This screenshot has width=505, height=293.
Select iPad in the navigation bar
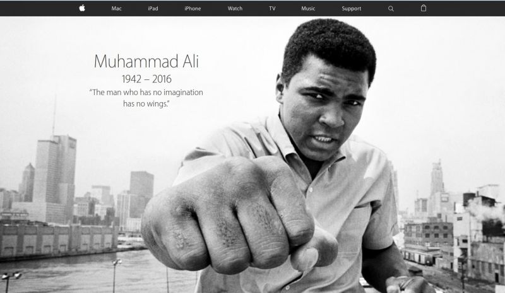click(153, 9)
